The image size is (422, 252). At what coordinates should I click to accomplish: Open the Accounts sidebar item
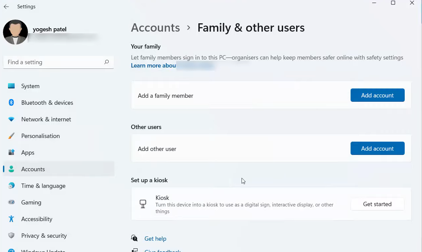point(33,169)
